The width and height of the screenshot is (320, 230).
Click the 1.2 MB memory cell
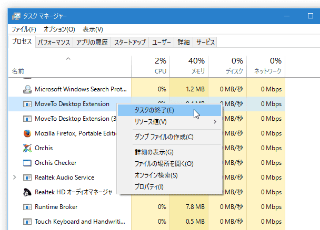click(x=189, y=89)
